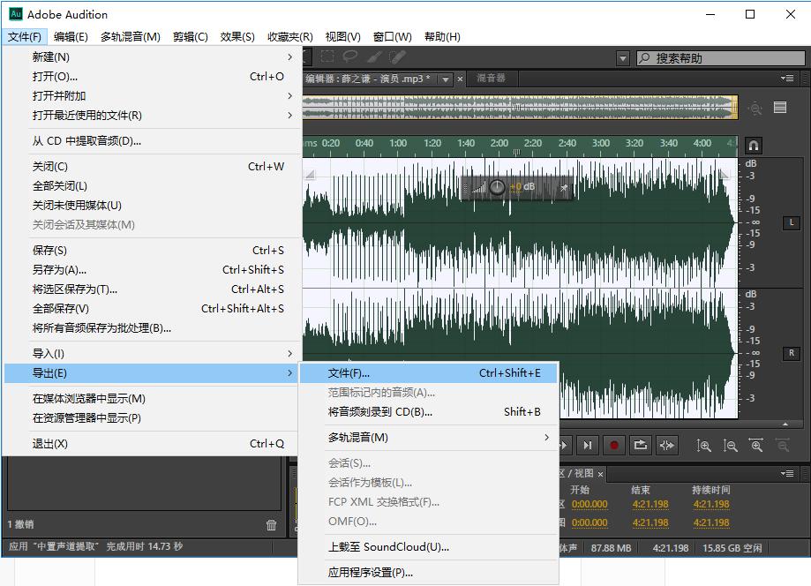Viewport: 811px width, 586px height.
Task: Click the record button in transport controls
Action: pyautogui.click(x=614, y=446)
